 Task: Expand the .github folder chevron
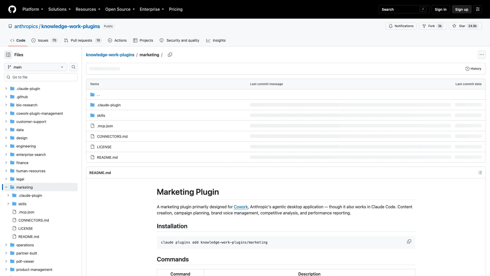6,97
